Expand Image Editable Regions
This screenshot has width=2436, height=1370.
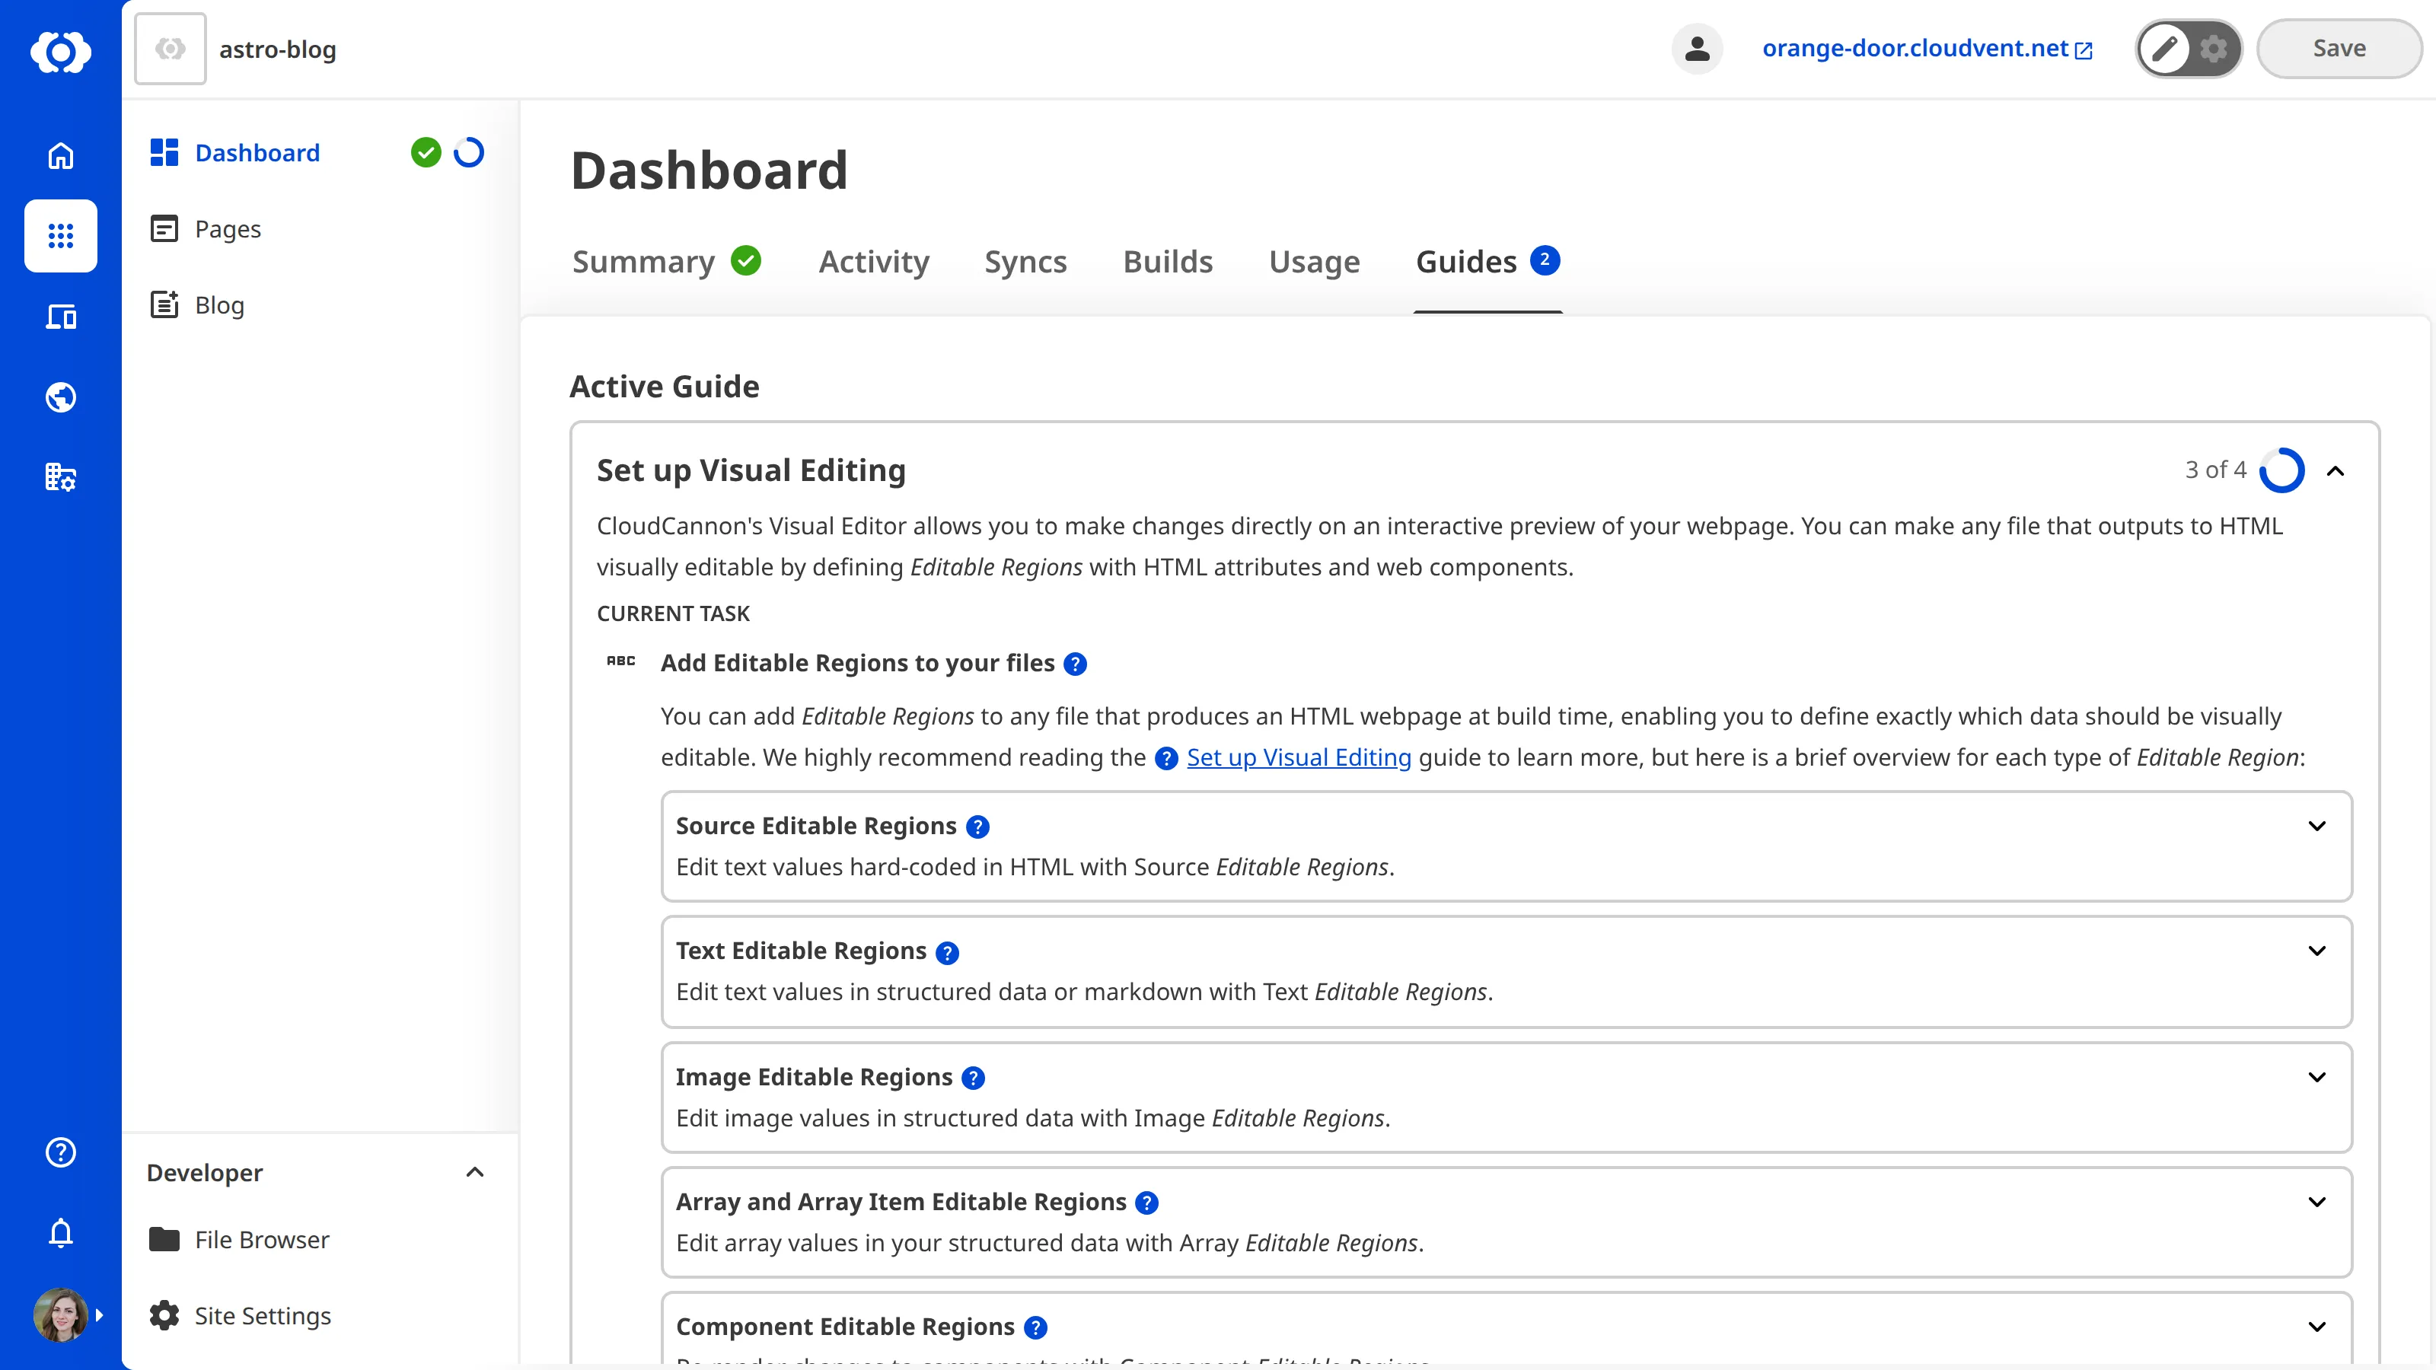point(2316,1078)
